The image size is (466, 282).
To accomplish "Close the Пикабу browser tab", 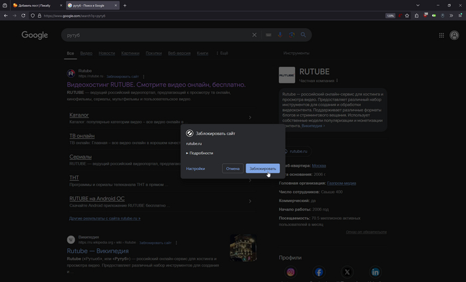I will 61,5.
